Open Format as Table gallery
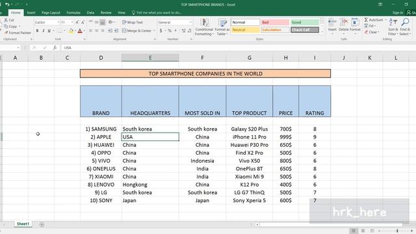The image size is (416, 234). (x=222, y=27)
